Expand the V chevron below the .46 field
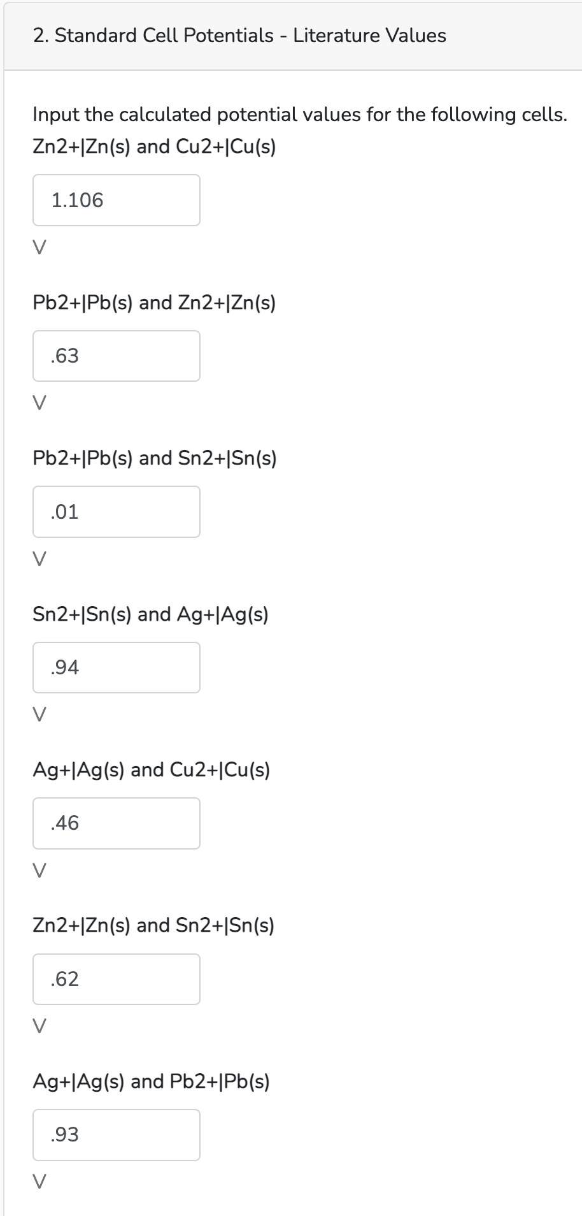This screenshot has width=582, height=1216. point(38,870)
